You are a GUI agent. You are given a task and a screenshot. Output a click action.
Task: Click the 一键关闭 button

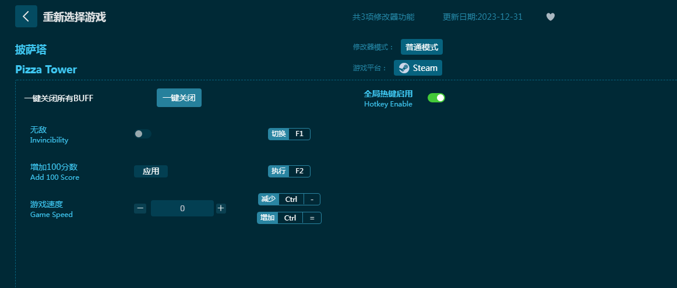179,98
